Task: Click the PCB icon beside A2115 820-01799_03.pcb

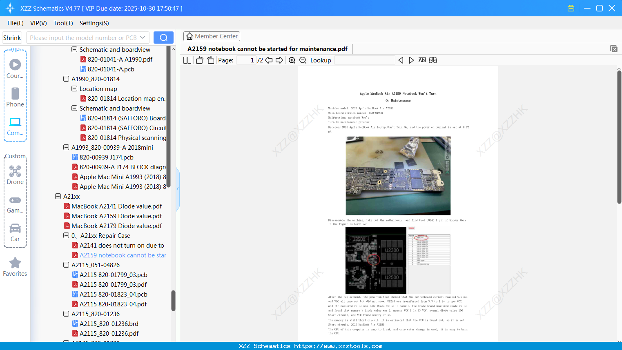Action: (75, 275)
